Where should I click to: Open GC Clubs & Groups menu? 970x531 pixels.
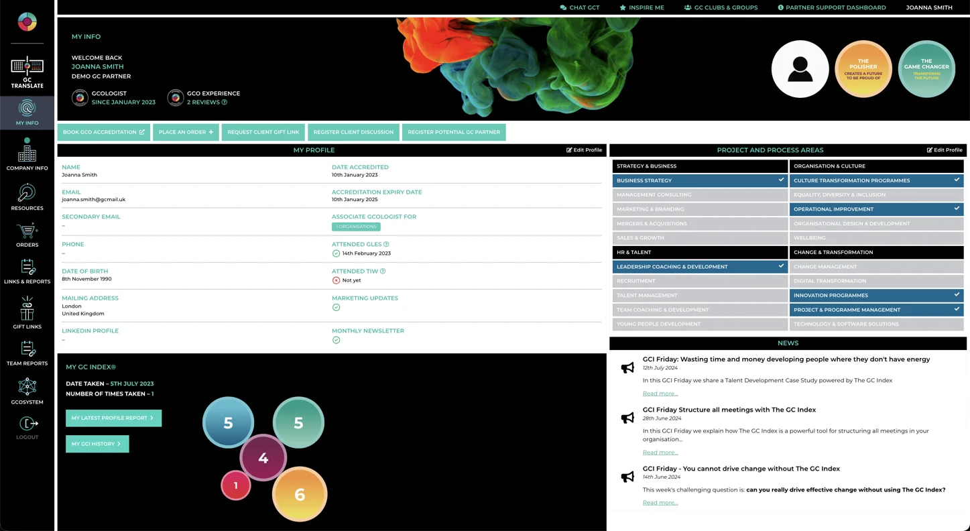721,7
